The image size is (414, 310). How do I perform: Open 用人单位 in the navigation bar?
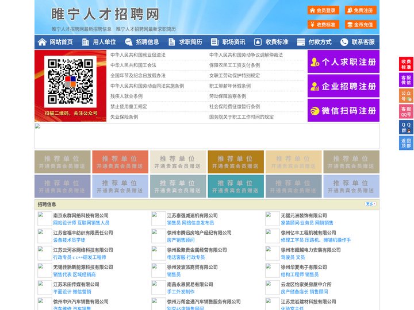pos(104,42)
